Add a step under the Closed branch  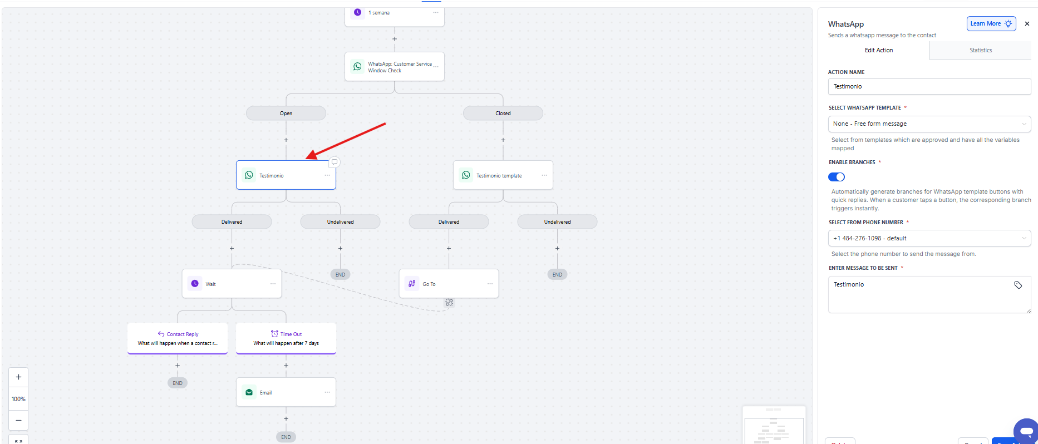pos(503,140)
